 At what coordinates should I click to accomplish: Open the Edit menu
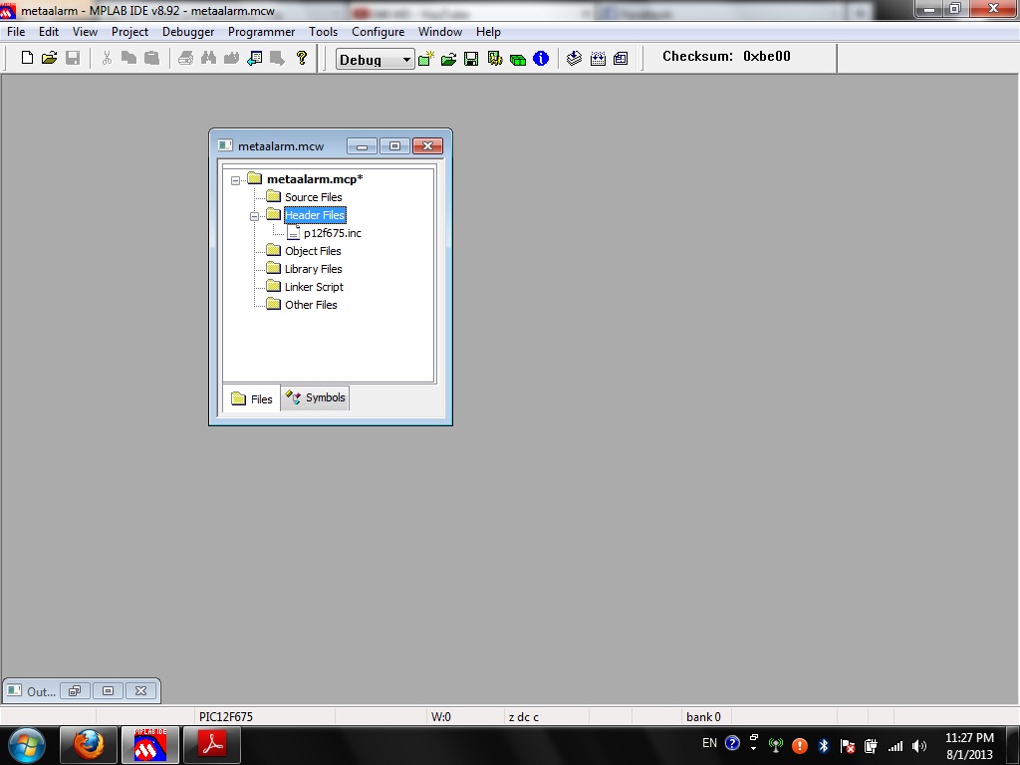coord(49,32)
